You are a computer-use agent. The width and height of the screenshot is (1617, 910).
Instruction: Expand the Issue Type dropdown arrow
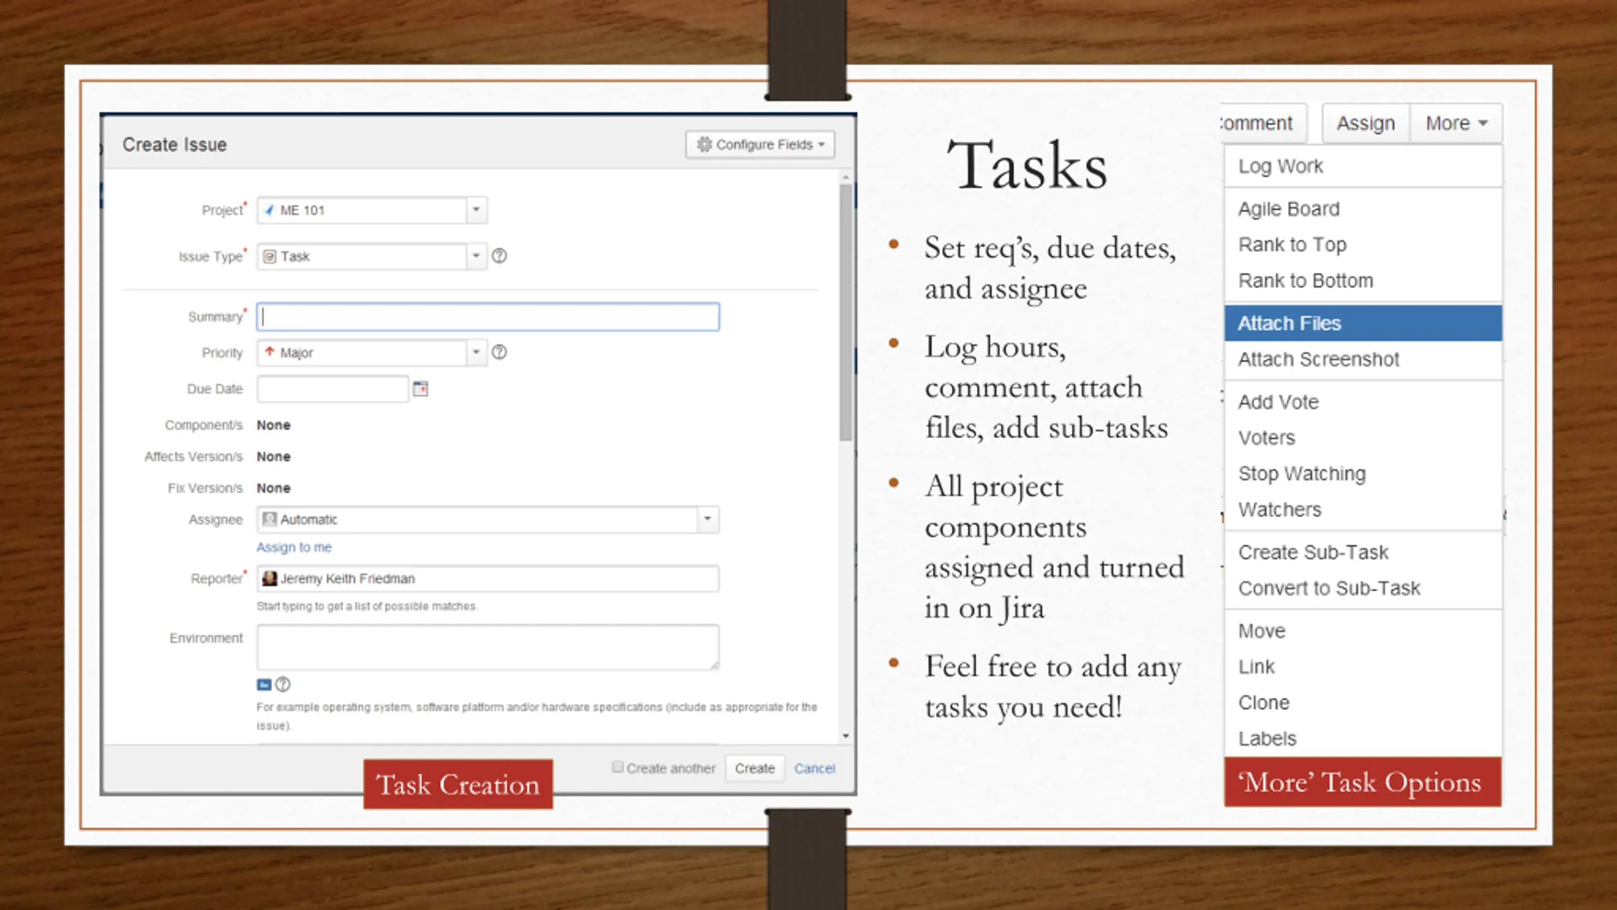pyautogui.click(x=476, y=256)
